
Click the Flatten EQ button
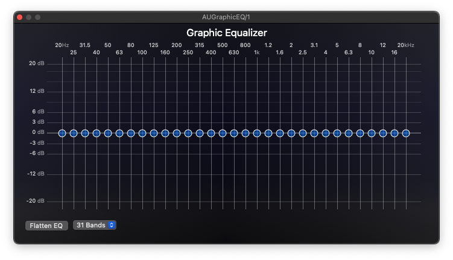[46, 226]
